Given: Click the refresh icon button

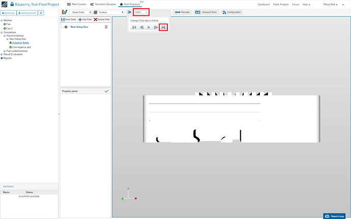Looking at the screenshot, I should pyautogui.click(x=41, y=13).
